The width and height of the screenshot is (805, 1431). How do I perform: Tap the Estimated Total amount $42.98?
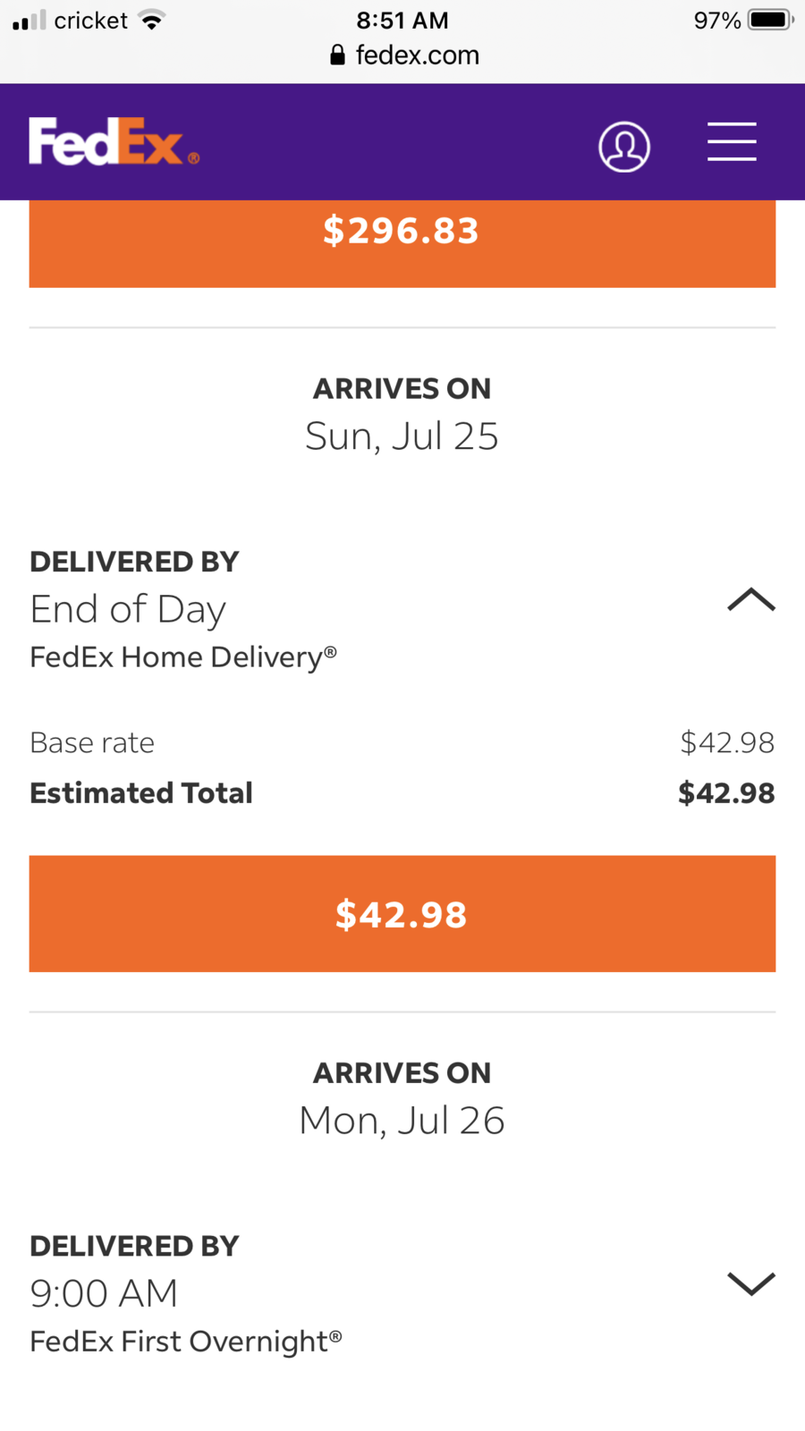(725, 793)
